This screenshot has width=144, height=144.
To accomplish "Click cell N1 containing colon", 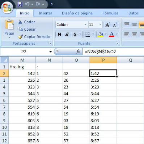I will point(49,67).
